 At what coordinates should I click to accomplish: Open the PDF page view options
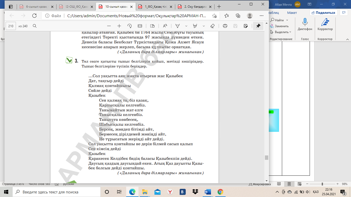(x=152, y=26)
